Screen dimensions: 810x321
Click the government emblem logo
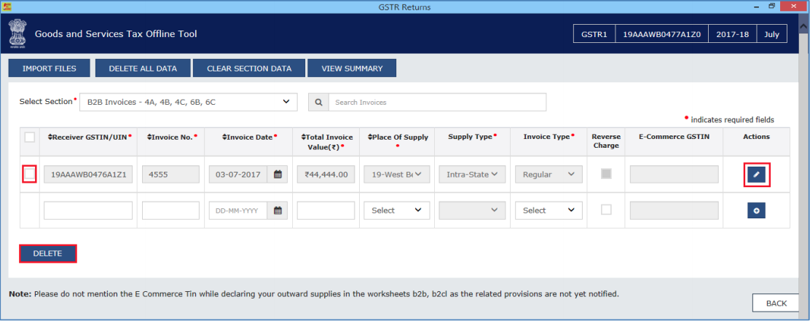pos(17,34)
